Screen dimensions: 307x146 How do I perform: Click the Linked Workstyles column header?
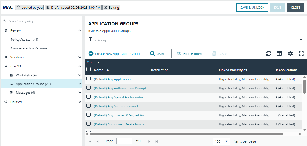(233, 70)
